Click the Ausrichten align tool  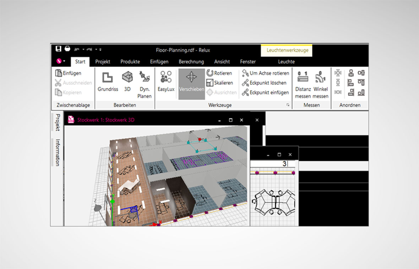point(222,92)
